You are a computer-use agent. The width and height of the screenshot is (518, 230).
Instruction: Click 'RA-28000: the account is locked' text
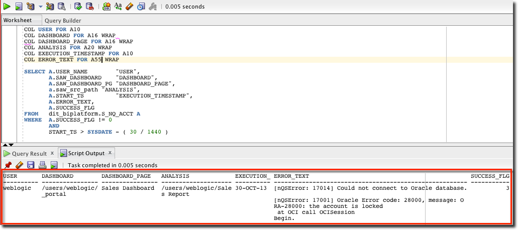(329, 206)
